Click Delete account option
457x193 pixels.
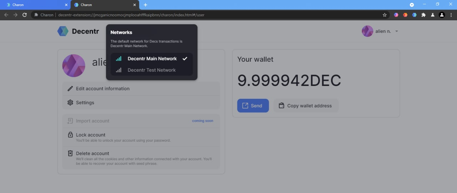pyautogui.click(x=141, y=158)
